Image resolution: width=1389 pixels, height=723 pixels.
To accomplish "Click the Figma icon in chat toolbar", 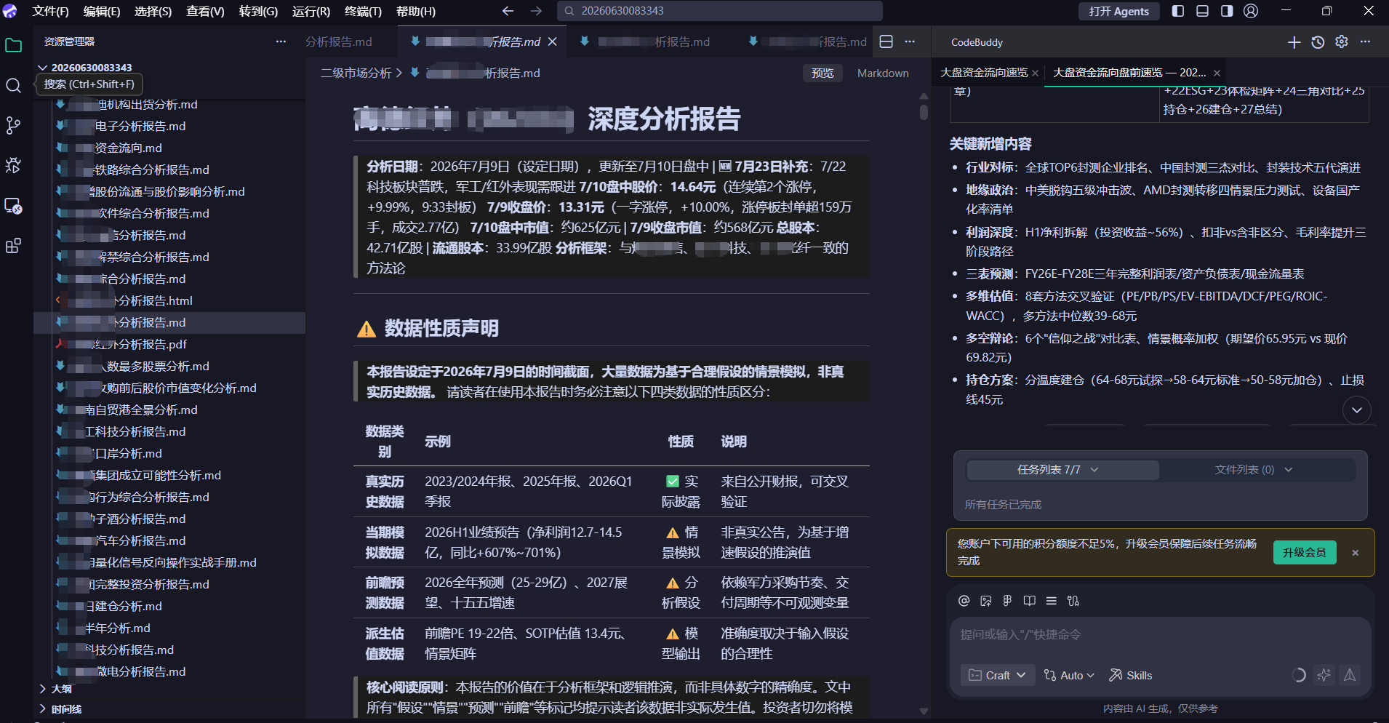I will tap(1007, 601).
